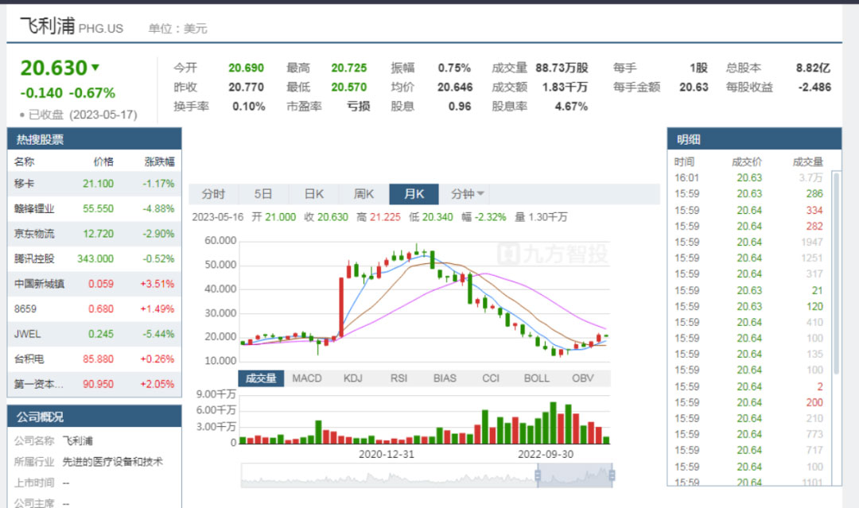Screen dimensions: 859x508
Task: Click the 涨跌幅 column header
Action: [158, 161]
